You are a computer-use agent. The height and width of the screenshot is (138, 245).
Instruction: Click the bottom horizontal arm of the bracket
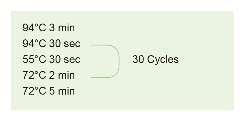(x=99, y=77)
